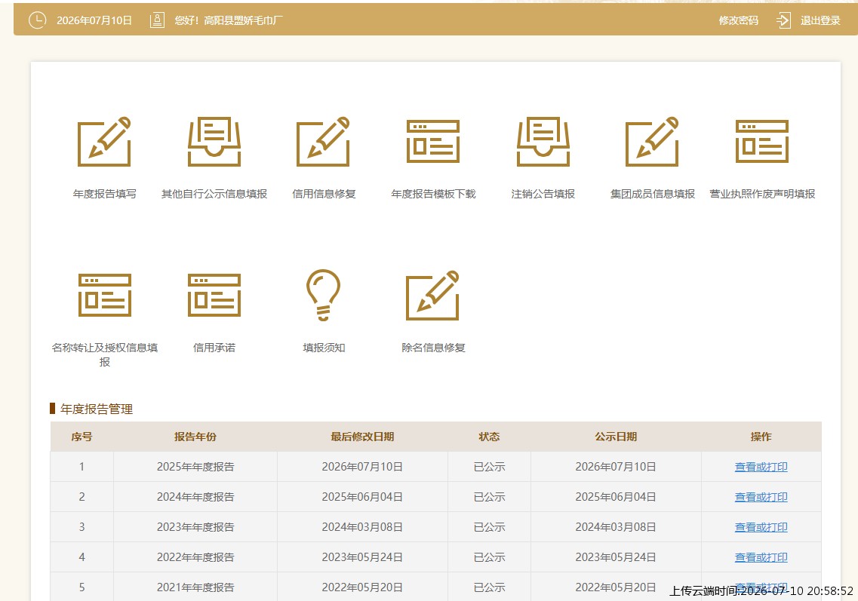Open 营业执照作废声明填报 icon

coord(761,142)
